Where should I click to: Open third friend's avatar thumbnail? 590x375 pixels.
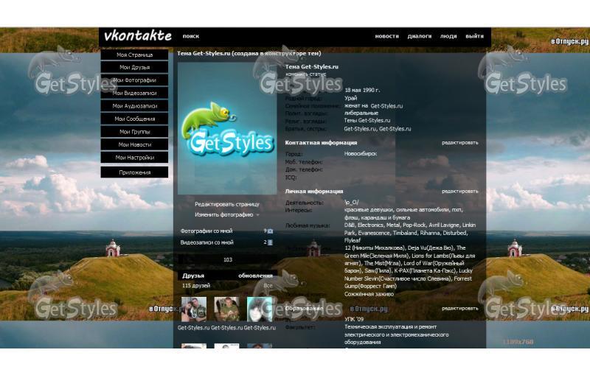[x=259, y=309]
